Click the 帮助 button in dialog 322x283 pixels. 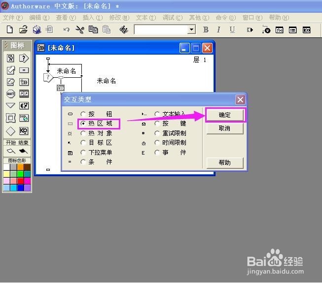coord(225,163)
